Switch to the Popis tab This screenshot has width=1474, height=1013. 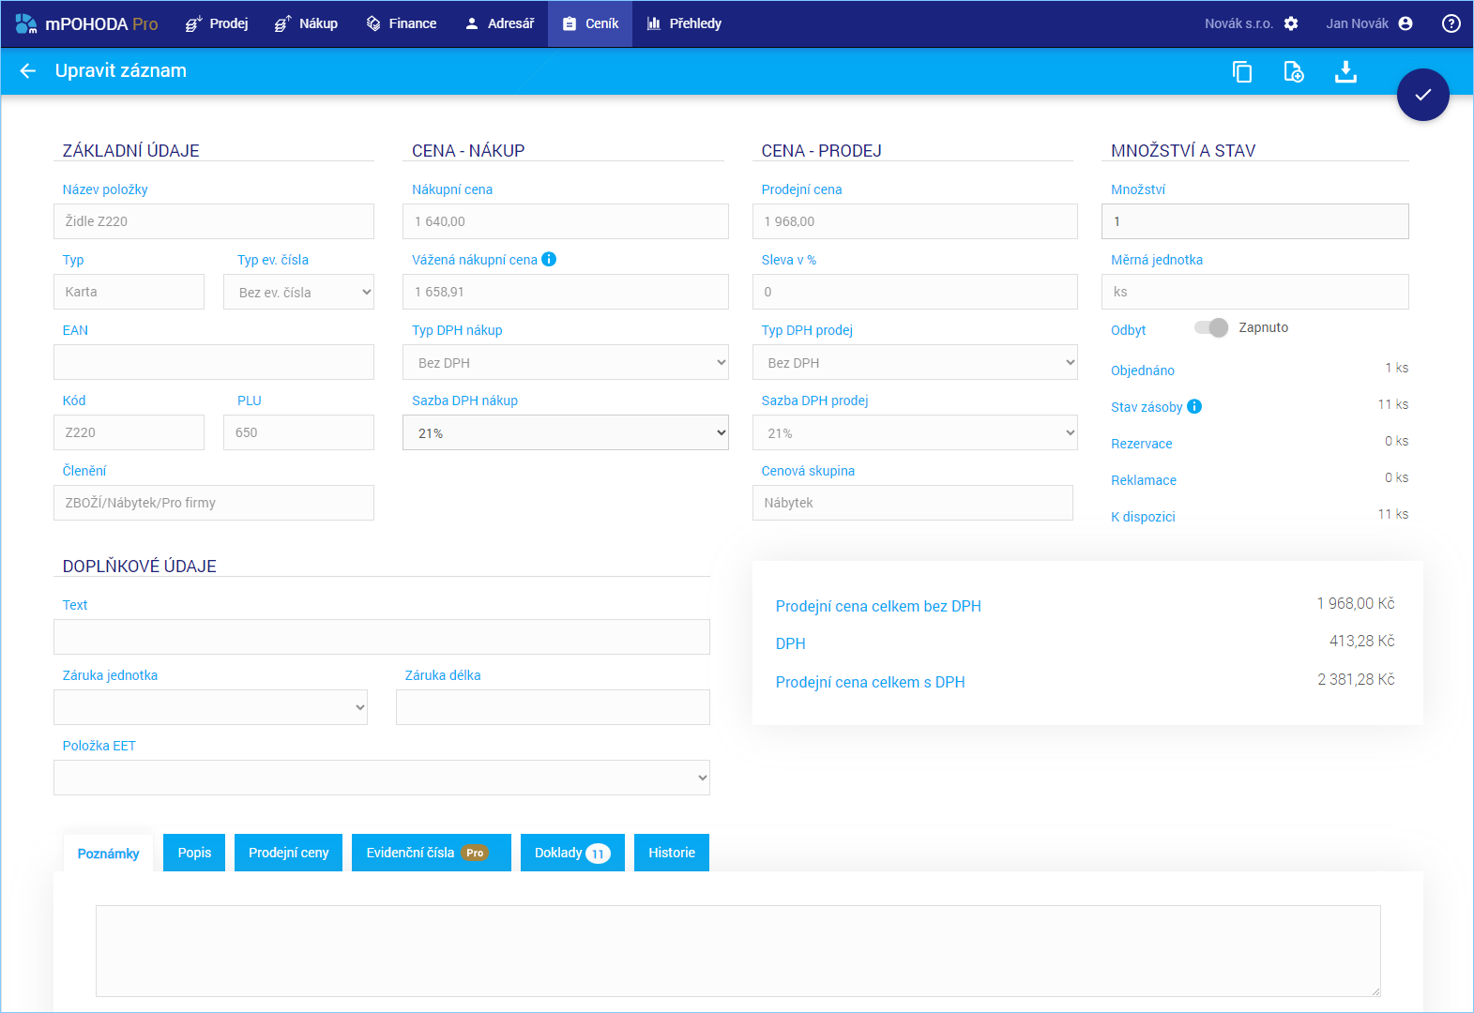coord(194,853)
